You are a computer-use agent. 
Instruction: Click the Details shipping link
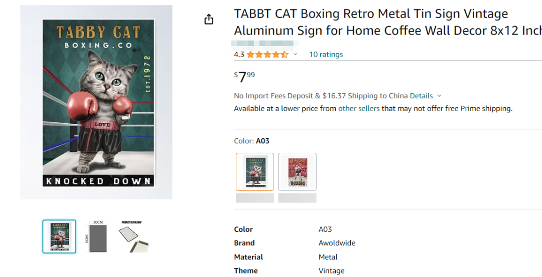pyautogui.click(x=421, y=96)
